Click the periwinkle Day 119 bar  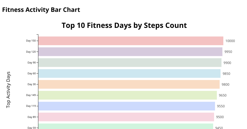click(126, 106)
